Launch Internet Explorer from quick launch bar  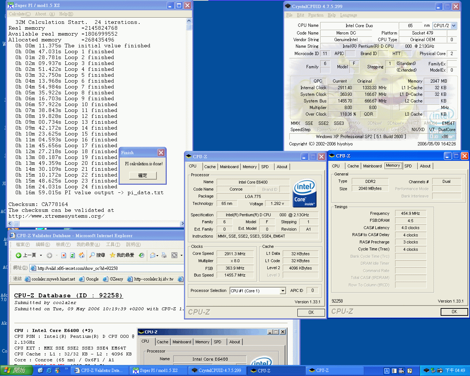pyautogui.click(x=49, y=370)
